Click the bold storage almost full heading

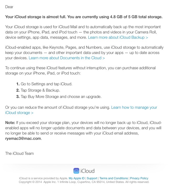tap(84, 17)
